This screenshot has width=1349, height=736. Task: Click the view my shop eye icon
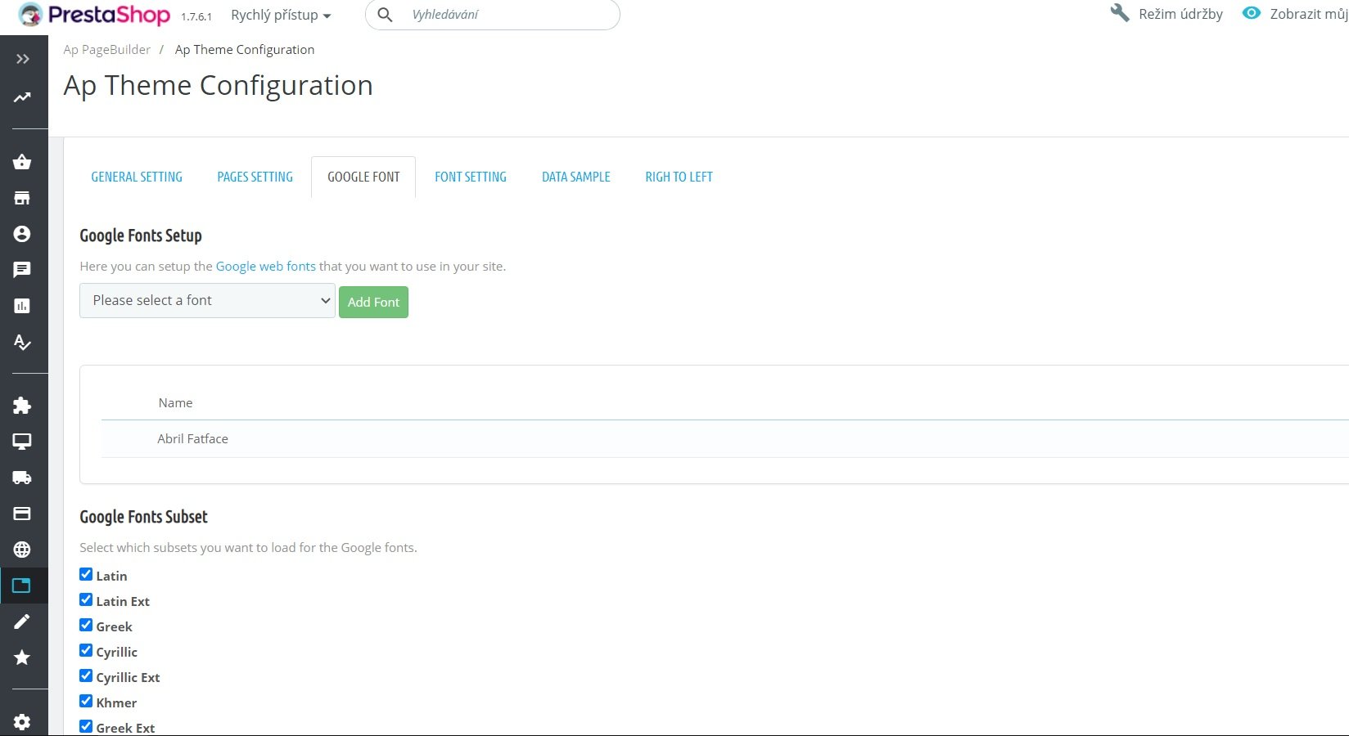pos(1252,13)
